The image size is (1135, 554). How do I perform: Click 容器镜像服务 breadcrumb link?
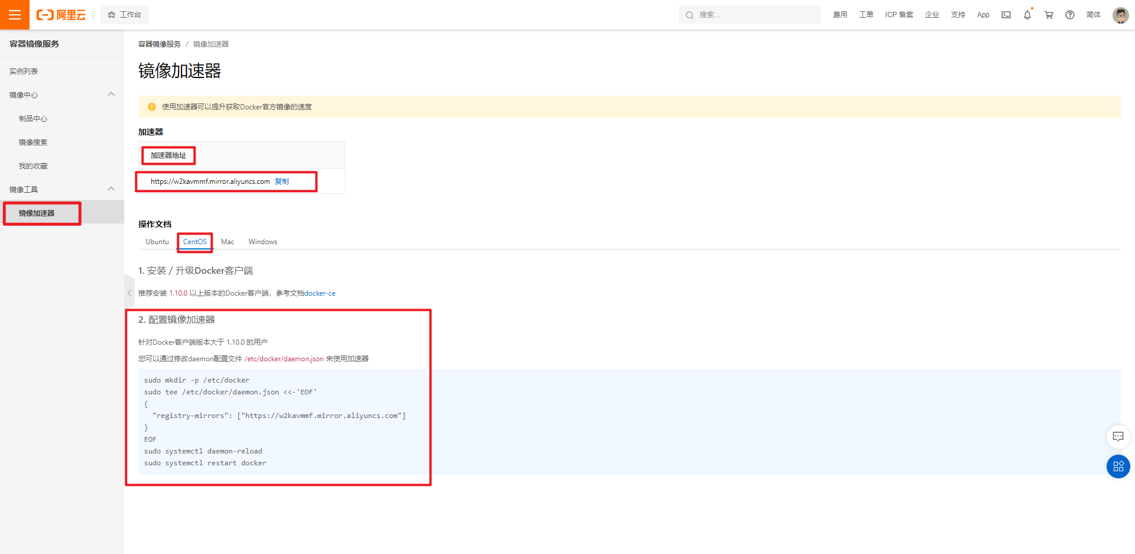[160, 44]
